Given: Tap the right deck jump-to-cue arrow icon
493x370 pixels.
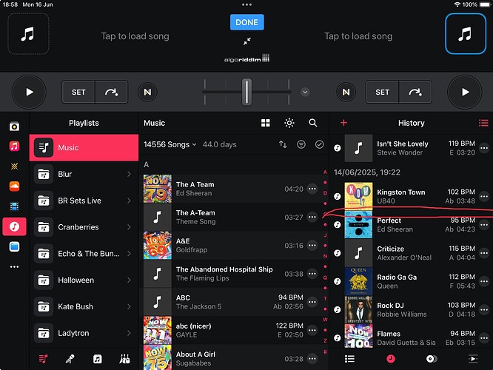Looking at the screenshot, I should pyautogui.click(x=415, y=92).
